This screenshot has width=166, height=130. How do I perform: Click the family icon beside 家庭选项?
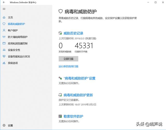coord(4,63)
